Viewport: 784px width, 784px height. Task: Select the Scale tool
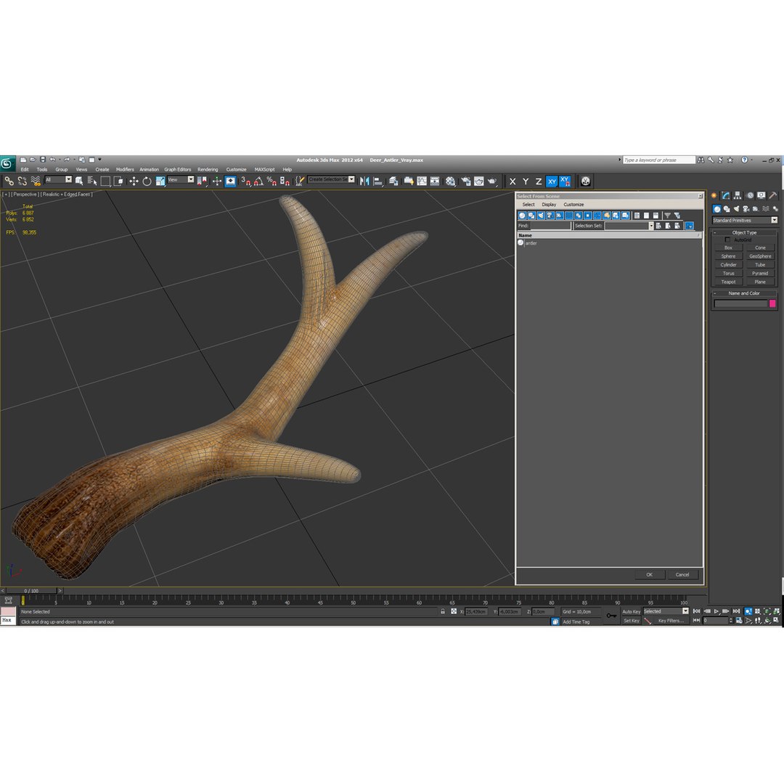click(160, 181)
